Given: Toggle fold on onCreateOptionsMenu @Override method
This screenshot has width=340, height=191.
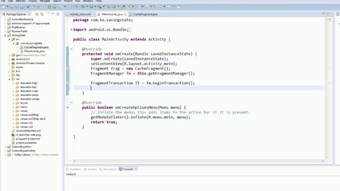Looking at the screenshot, I should pos(71,102).
